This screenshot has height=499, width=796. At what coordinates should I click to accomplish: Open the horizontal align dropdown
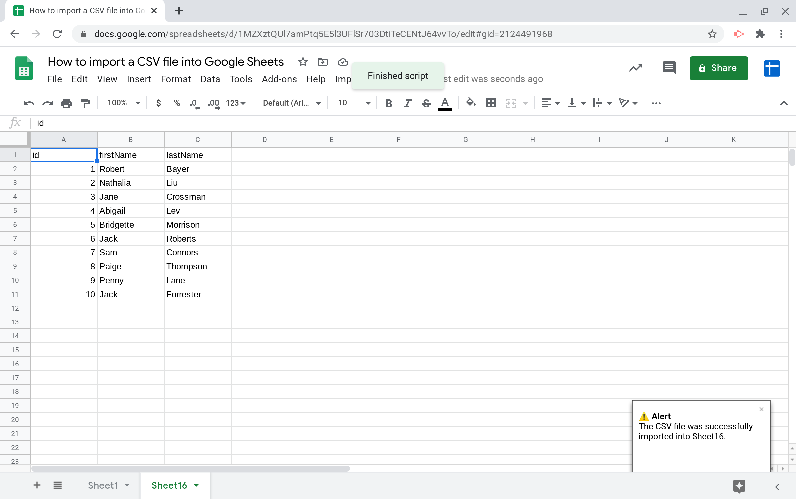(x=551, y=103)
